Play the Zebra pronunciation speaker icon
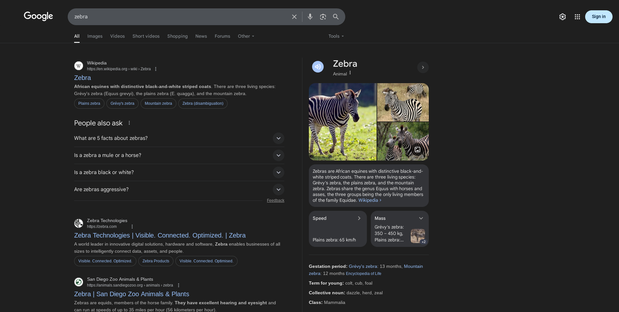This screenshot has height=312, width=619. [x=318, y=67]
